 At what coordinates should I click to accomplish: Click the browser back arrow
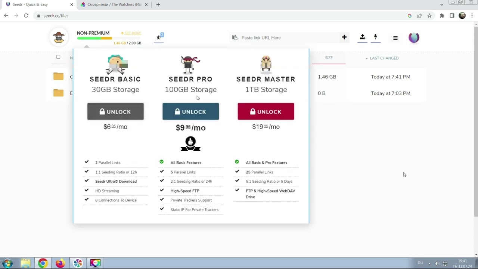(6, 16)
